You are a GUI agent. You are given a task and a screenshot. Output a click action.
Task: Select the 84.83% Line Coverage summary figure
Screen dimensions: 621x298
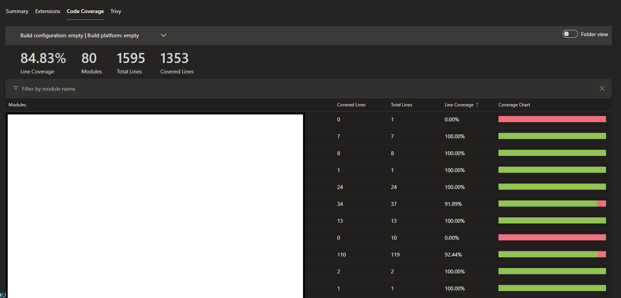click(x=43, y=58)
